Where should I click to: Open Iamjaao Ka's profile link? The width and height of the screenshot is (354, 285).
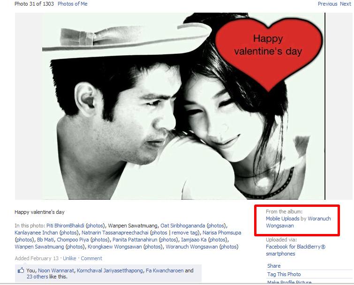pos(194,240)
